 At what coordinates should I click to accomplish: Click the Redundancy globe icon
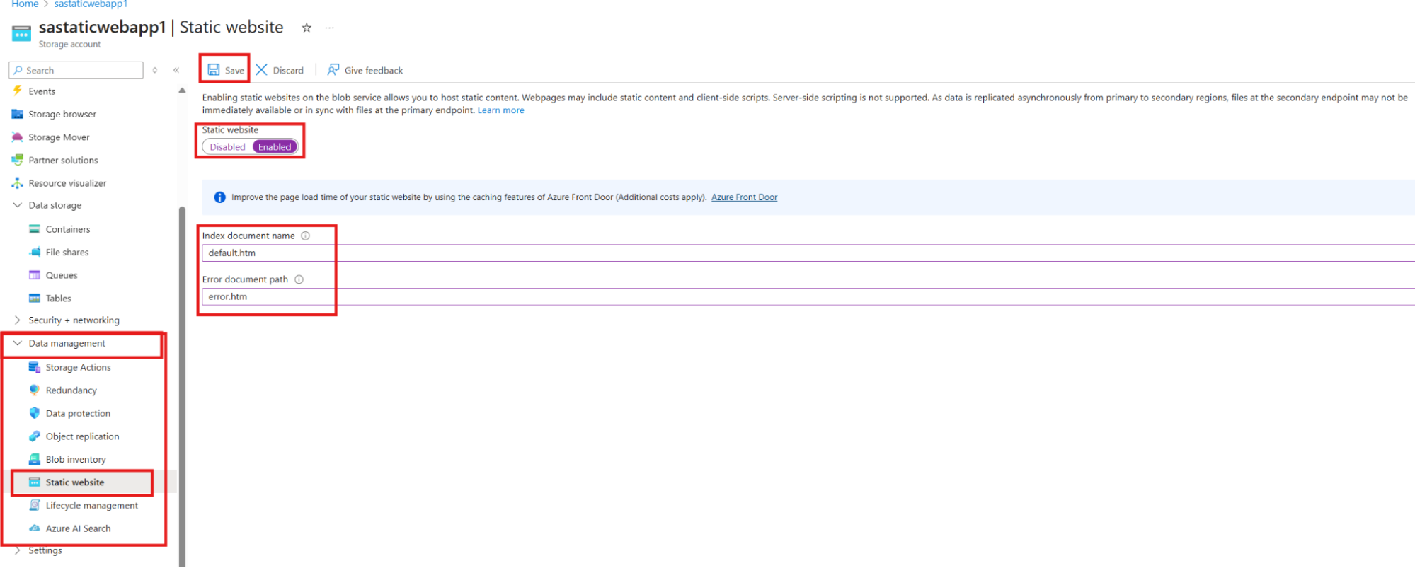pyautogui.click(x=35, y=390)
